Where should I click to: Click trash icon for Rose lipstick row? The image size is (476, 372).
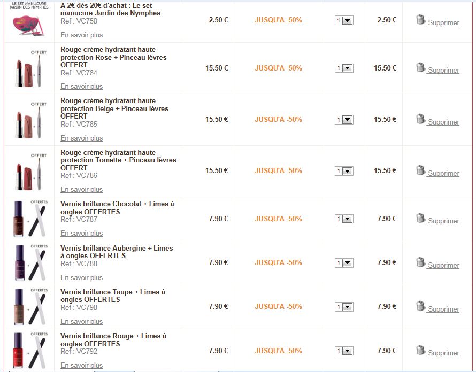(x=420, y=67)
